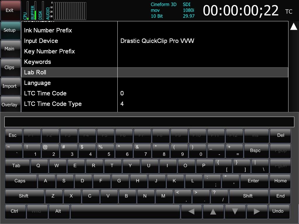Click the space bar key
Viewport: 299px width, 224px height.
click(x=125, y=211)
